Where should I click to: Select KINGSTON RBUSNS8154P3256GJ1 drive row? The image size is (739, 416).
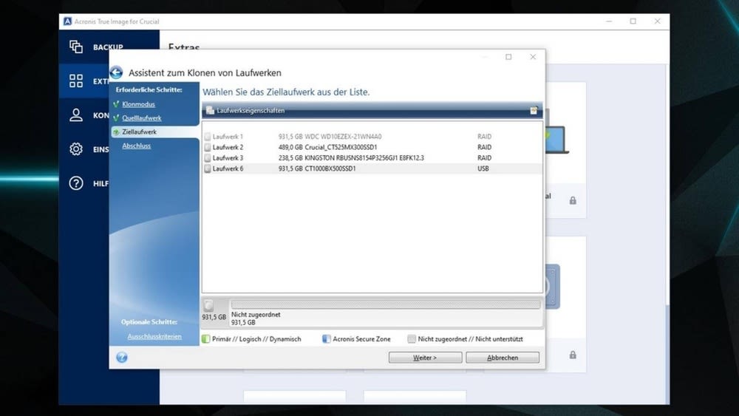coord(372,158)
